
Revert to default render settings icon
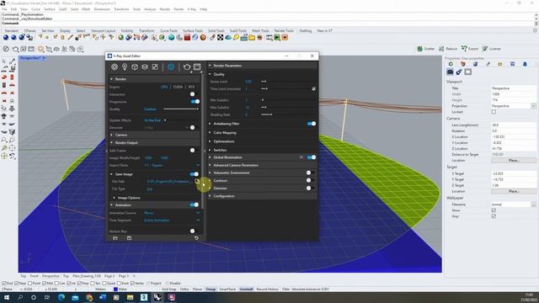(x=196, y=237)
